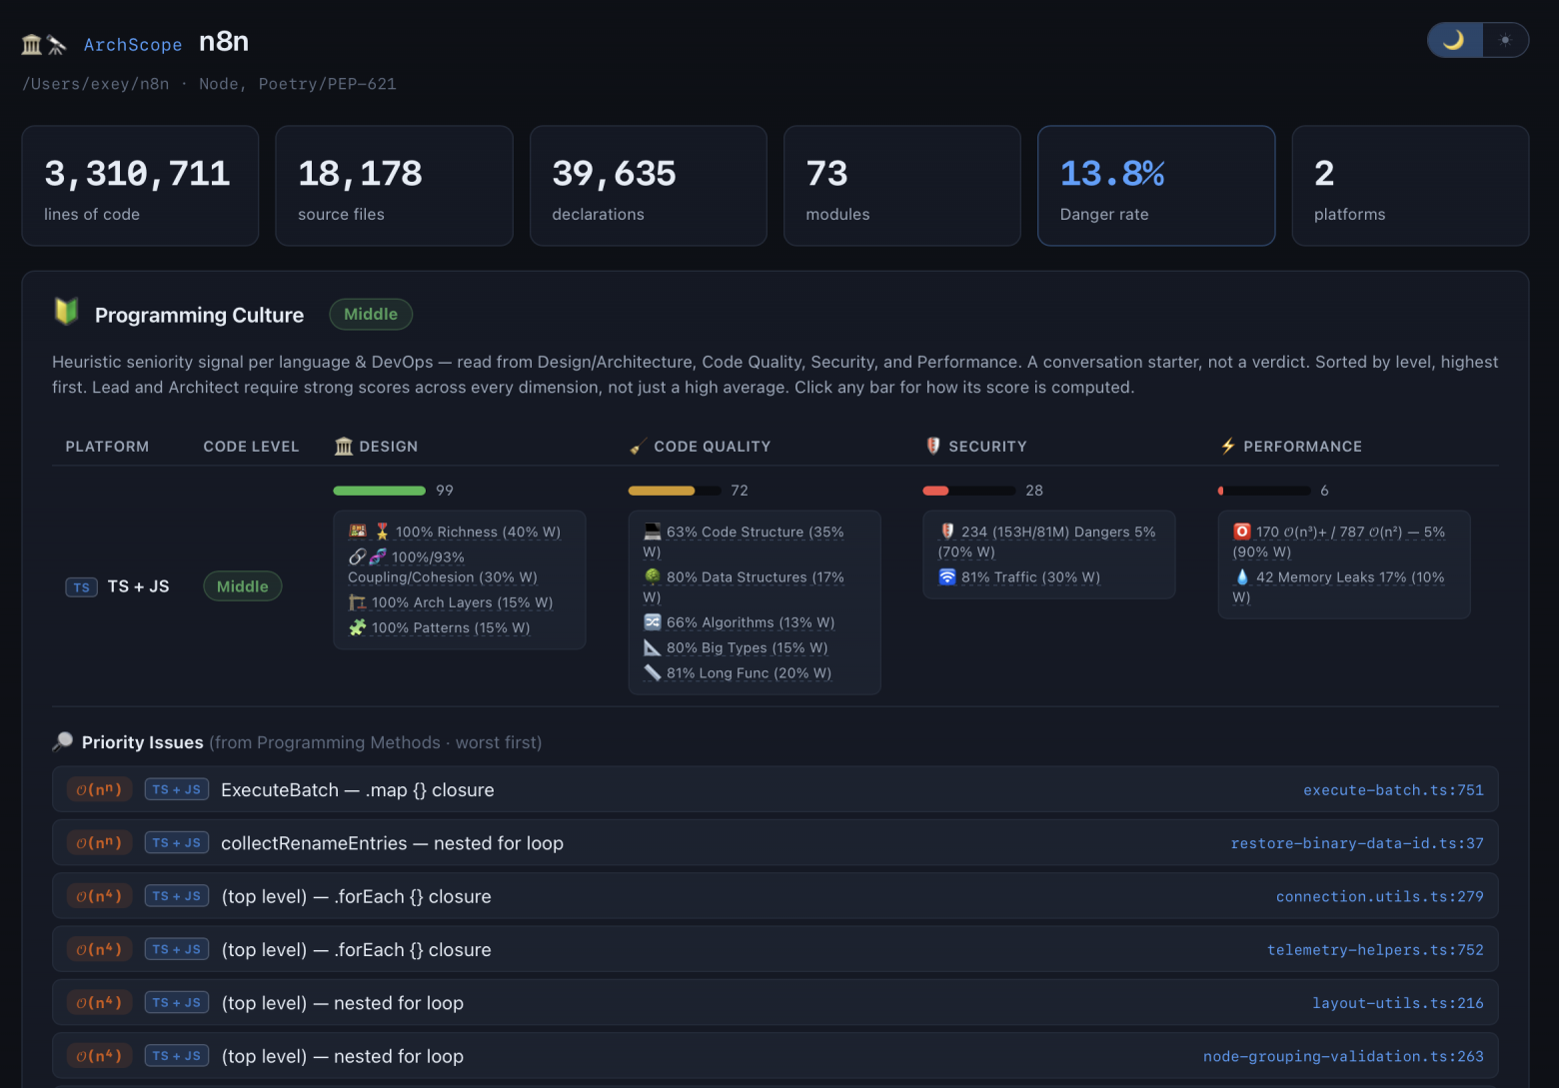Open the execute-batch.ts:751 file link

click(x=1393, y=790)
